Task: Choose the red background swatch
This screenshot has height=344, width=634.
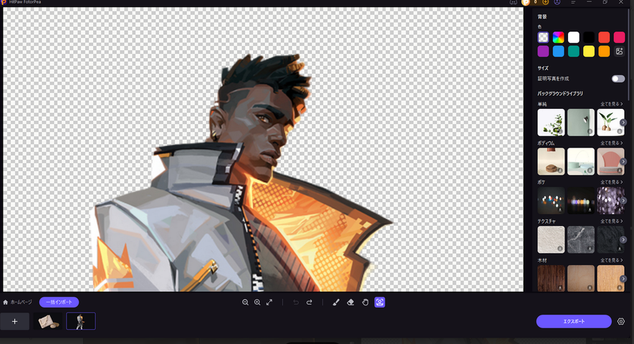Action: click(x=604, y=37)
